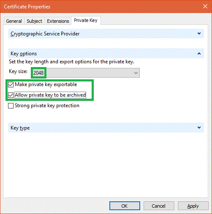The image size is (212, 214).
Task: Close the Certificate Properties dialog
Action: tap(205, 6)
